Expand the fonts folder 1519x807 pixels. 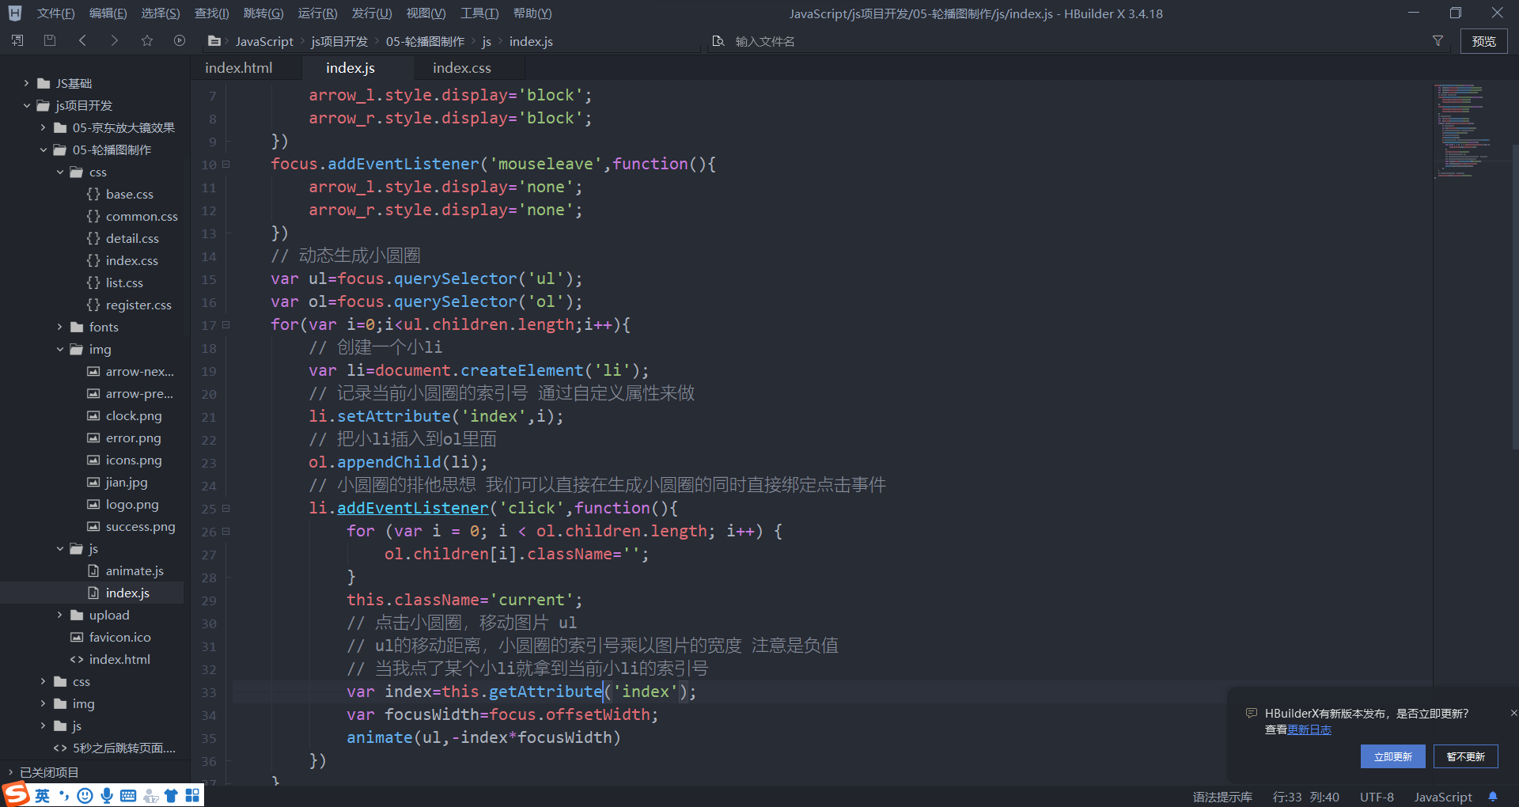click(x=60, y=327)
